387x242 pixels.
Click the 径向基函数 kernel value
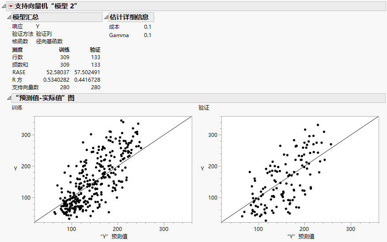(49, 42)
